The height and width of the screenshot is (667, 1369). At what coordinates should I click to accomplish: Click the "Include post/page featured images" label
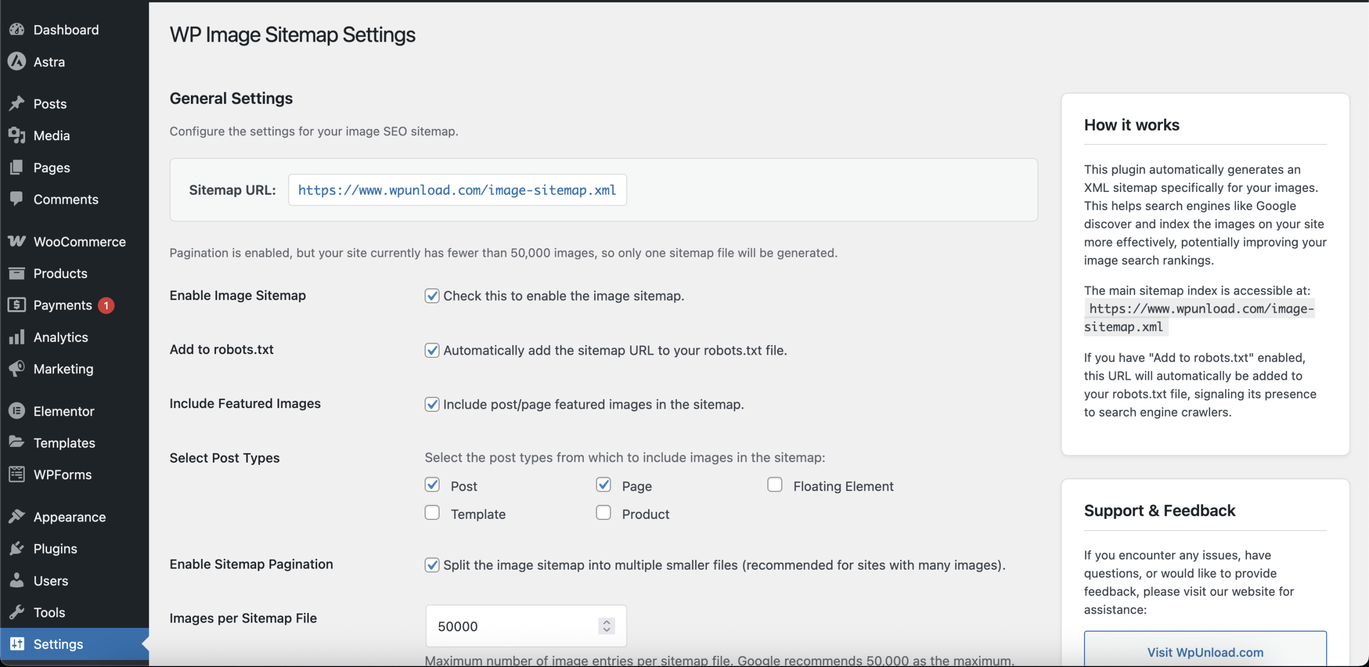tap(594, 404)
